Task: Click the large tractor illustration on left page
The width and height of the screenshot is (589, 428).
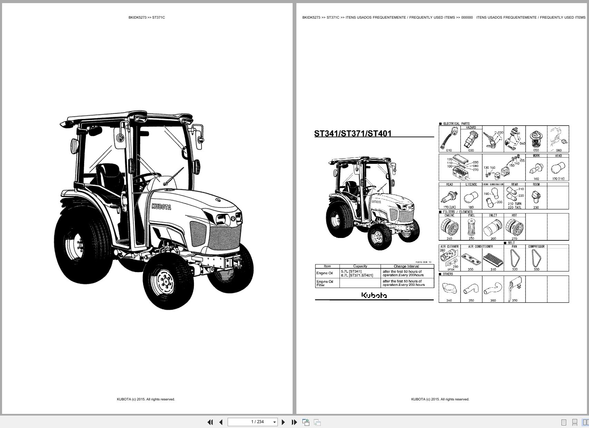Action: click(x=154, y=210)
